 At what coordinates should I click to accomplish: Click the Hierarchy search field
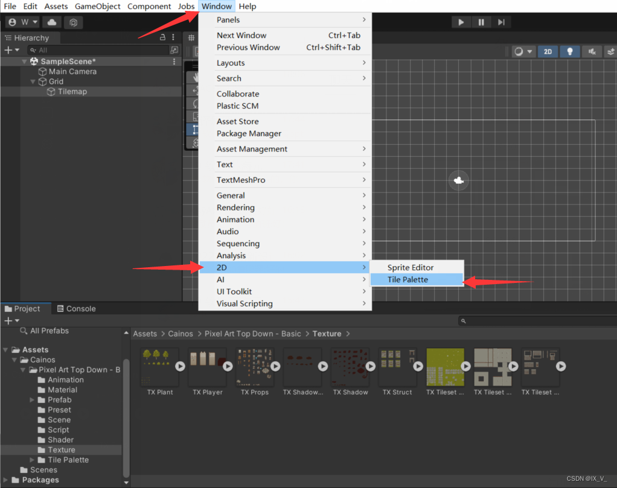98,50
